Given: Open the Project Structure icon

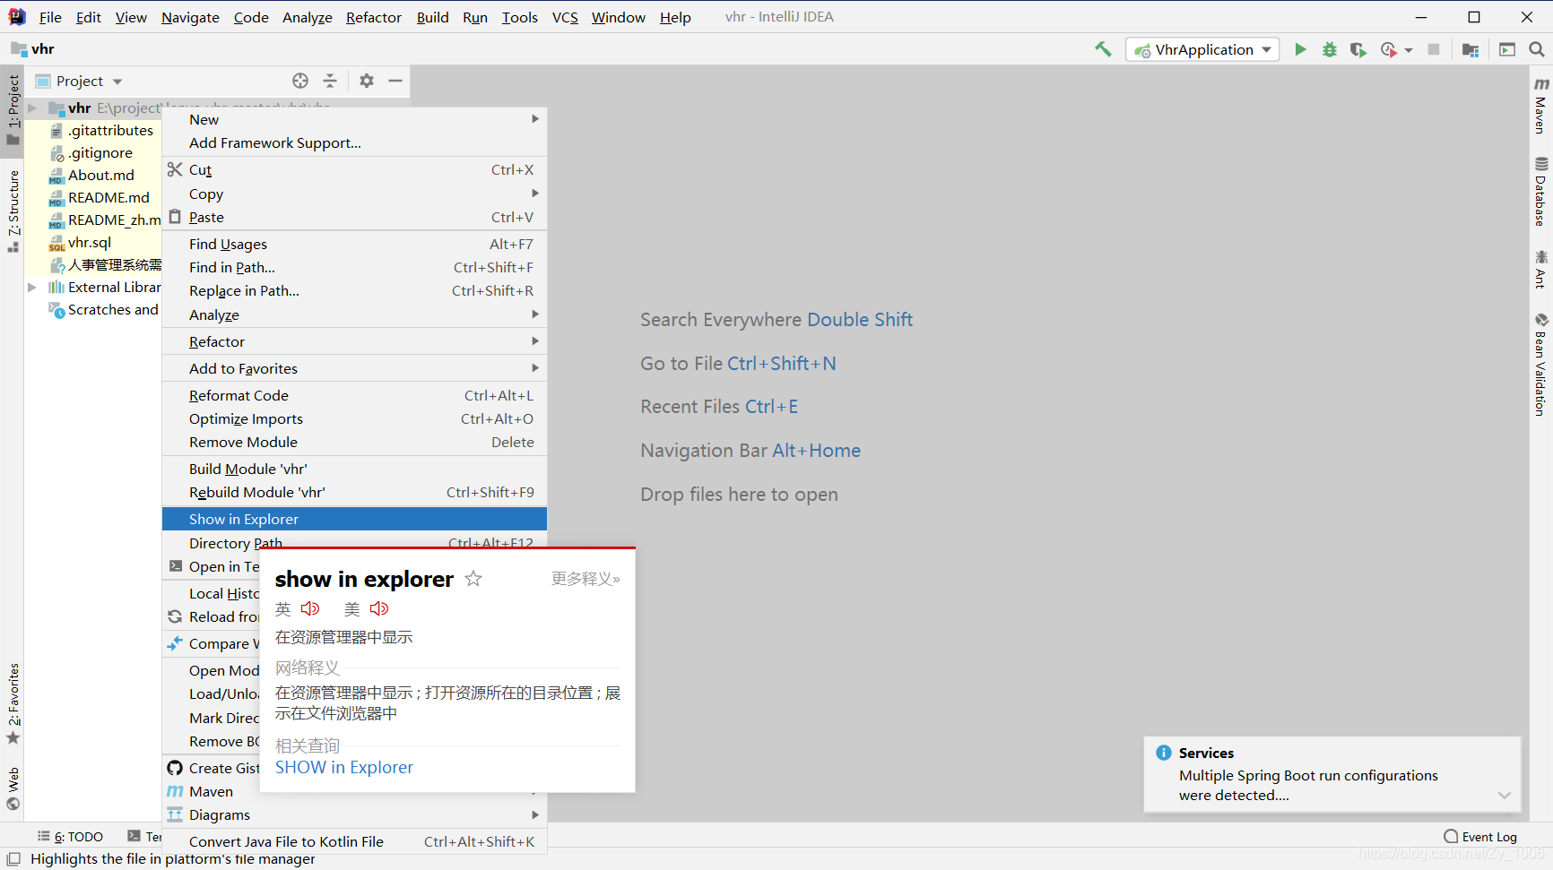Looking at the screenshot, I should (x=1471, y=49).
